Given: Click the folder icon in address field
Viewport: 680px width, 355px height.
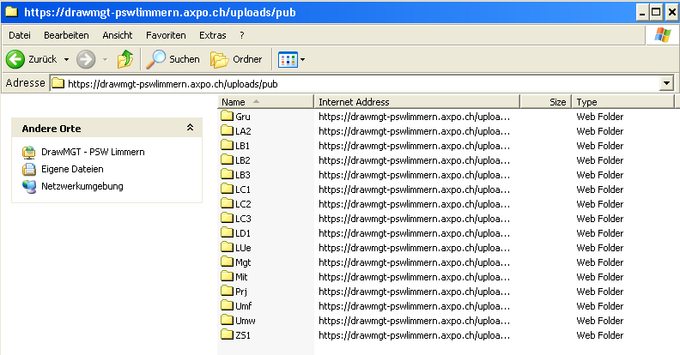Looking at the screenshot, I should click(58, 83).
